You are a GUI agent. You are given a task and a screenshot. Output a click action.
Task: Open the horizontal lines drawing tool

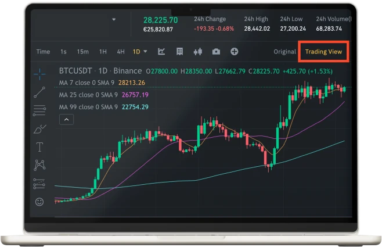click(x=39, y=110)
